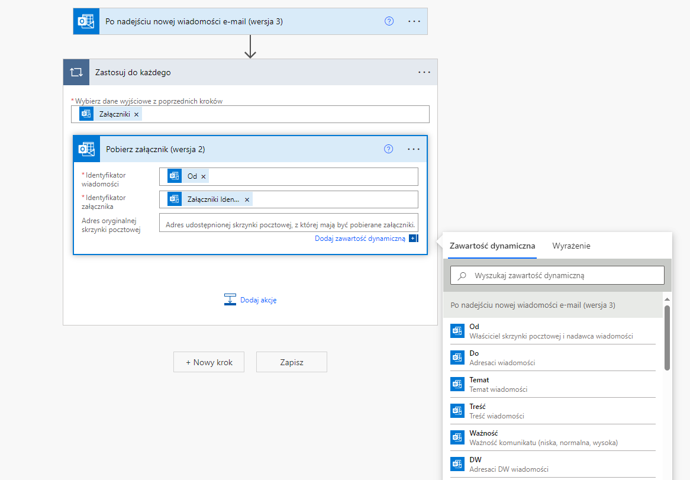Switch to the Wyrażenie tab
The height and width of the screenshot is (480, 690).
[571, 246]
